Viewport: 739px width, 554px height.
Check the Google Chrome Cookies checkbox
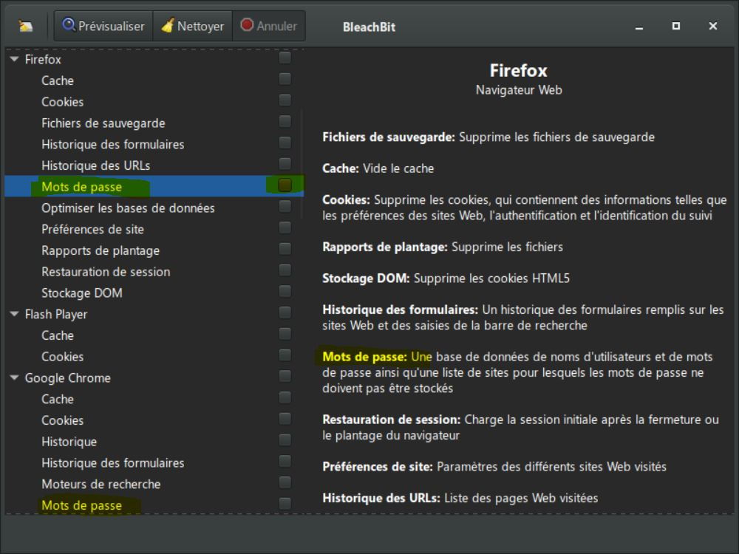coord(285,418)
